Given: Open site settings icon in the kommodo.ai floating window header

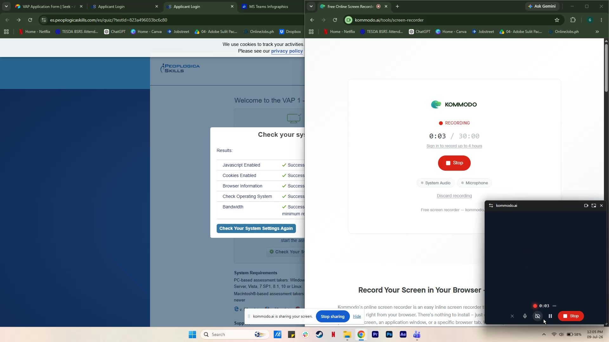Looking at the screenshot, I should pos(491,206).
